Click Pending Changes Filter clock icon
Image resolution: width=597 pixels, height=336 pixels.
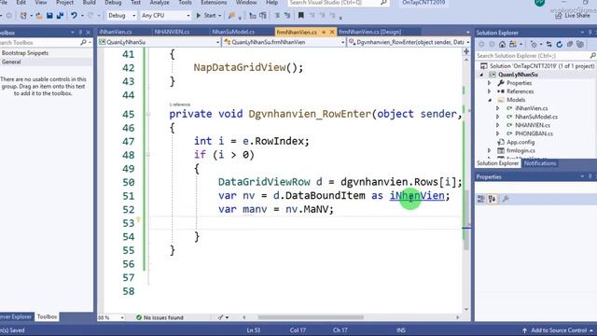534,45
